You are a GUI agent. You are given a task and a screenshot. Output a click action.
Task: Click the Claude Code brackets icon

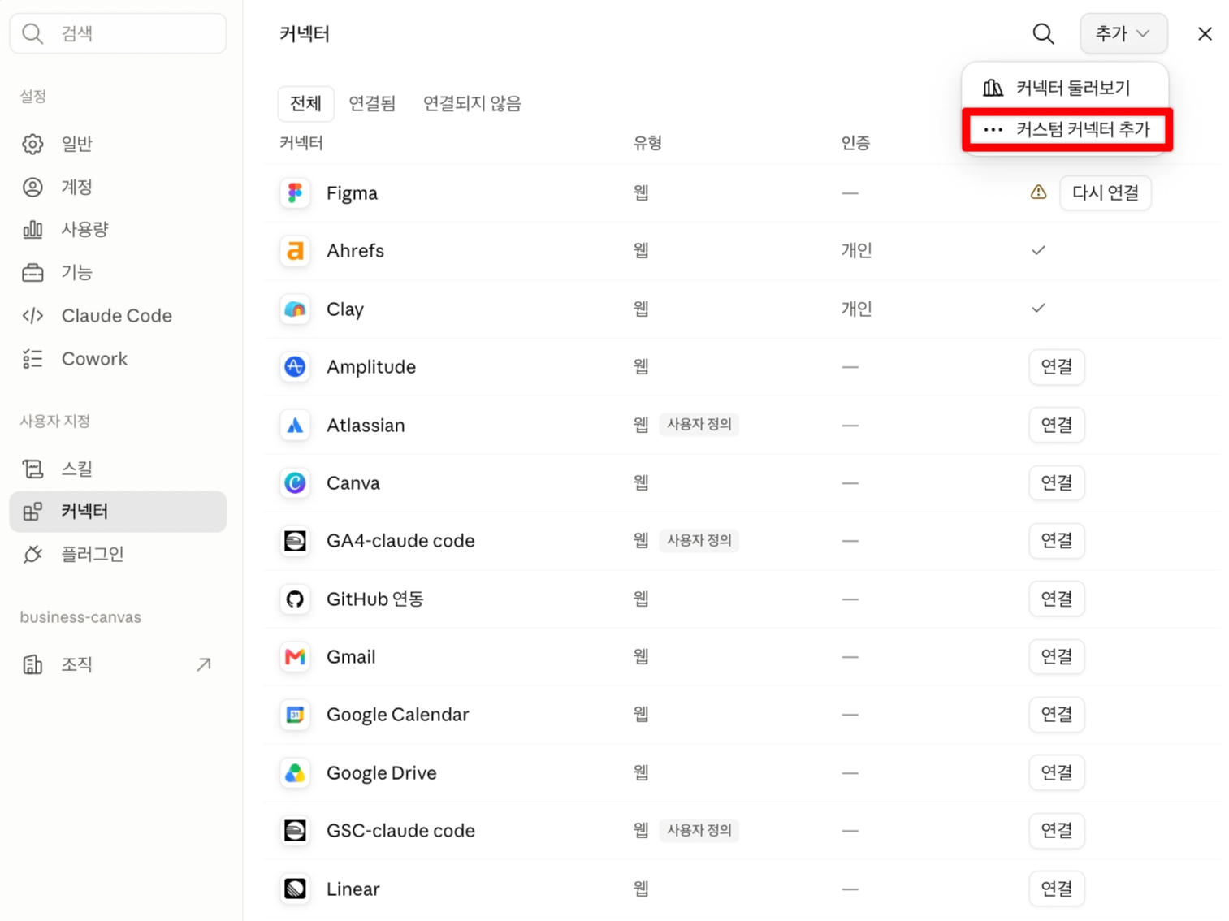(x=32, y=315)
